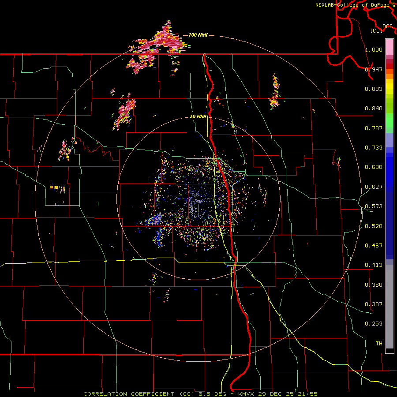
Task: Select the 0.947 scale value
Action: [x=374, y=69]
